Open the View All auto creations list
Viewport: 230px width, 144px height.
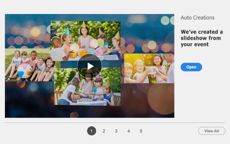click(212, 131)
